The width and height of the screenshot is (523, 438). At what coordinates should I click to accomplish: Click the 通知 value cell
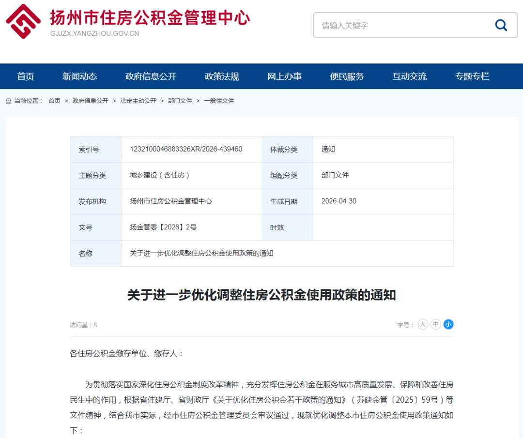[x=383, y=150]
